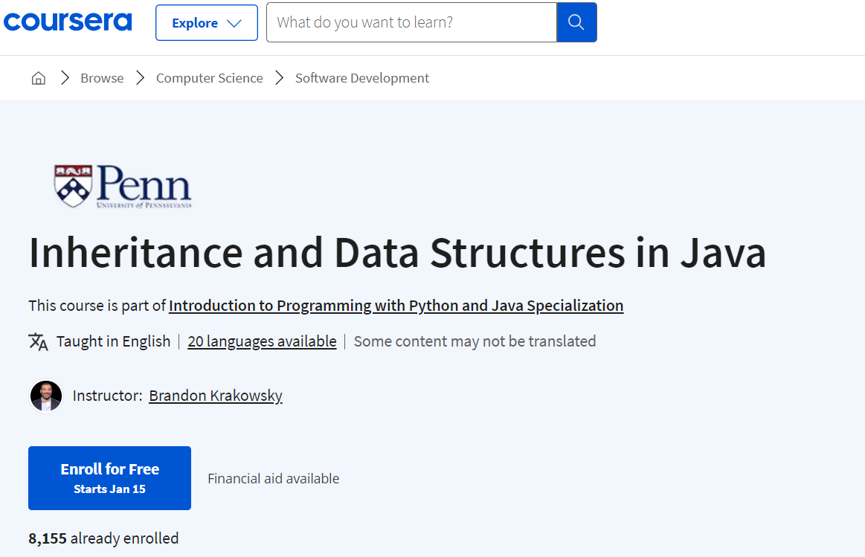Image resolution: width=865 pixels, height=557 pixels.
Task: Open the Python and Java Specialization link
Action: coord(396,306)
